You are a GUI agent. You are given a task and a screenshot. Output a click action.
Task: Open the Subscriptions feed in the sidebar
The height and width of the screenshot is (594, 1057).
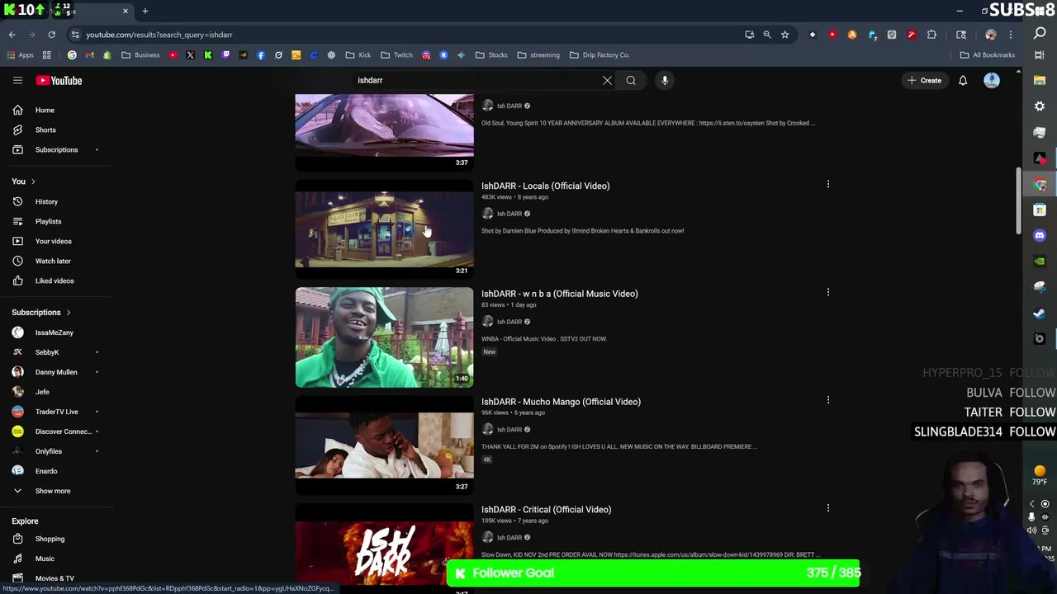coord(56,149)
